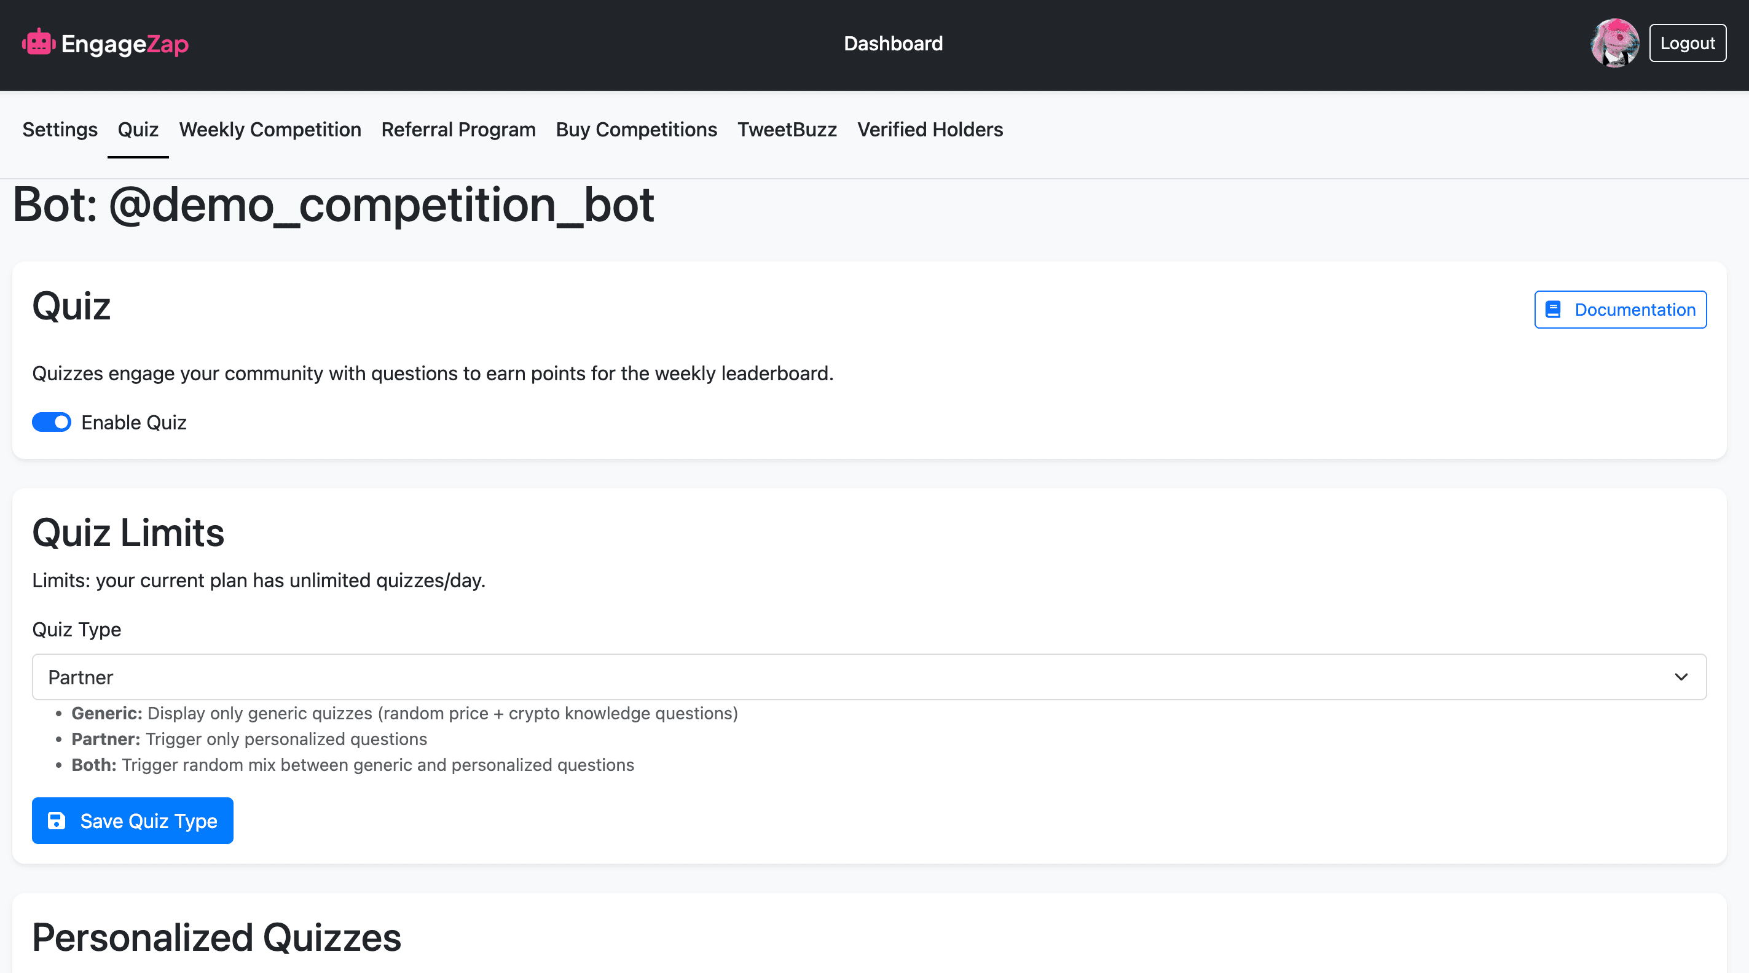Open the Verified Holders tab

click(929, 130)
